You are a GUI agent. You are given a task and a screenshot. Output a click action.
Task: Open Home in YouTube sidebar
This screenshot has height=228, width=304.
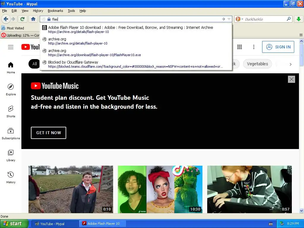[x=11, y=68]
